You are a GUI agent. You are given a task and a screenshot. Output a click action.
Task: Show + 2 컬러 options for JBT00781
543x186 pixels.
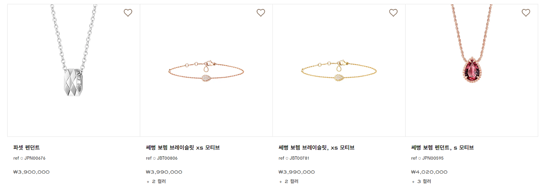coord(289,181)
